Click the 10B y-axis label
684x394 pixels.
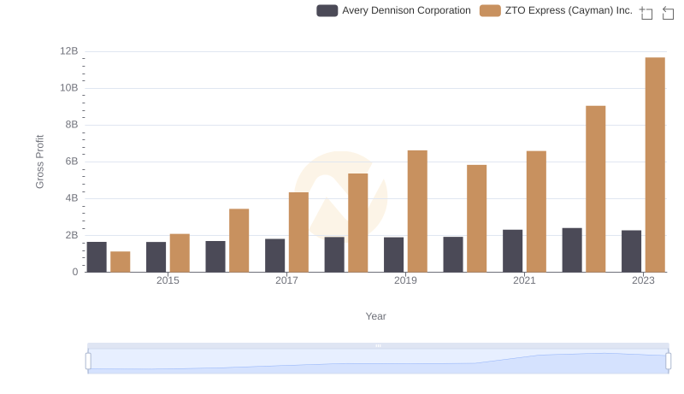click(69, 88)
